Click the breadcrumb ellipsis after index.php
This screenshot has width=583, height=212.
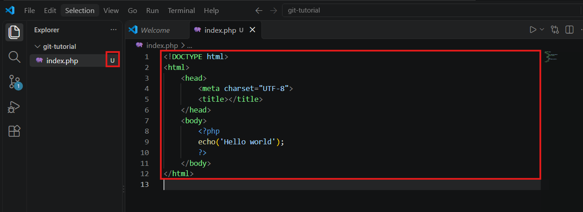coord(190,45)
